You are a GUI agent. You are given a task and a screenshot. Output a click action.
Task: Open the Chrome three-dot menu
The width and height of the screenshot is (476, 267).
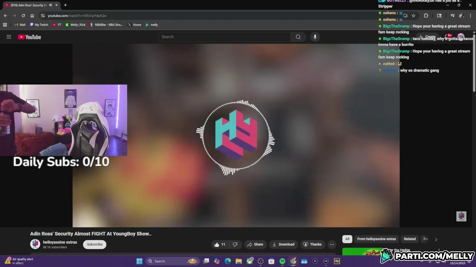point(470,16)
